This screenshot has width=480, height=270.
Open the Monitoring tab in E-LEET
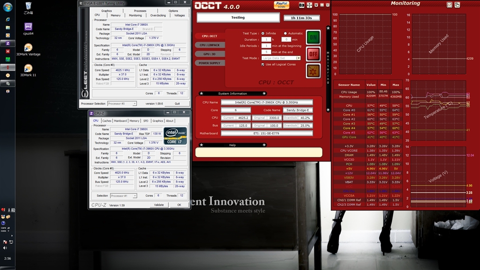pos(135,15)
